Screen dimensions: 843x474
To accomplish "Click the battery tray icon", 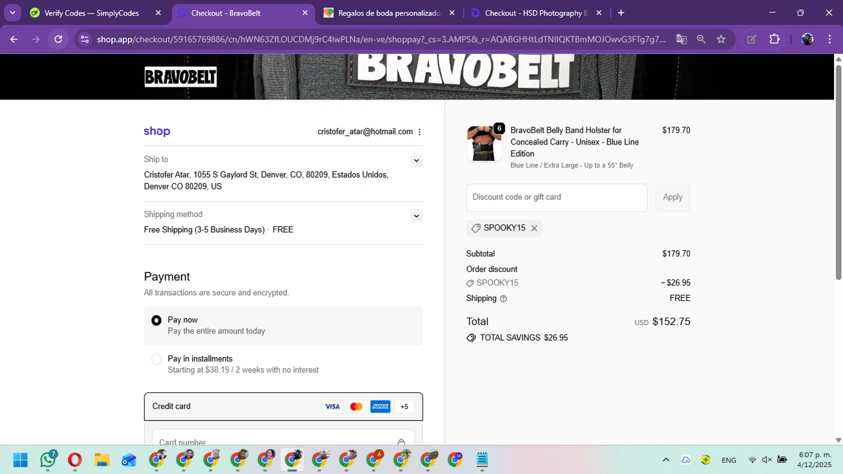I will click(782, 460).
